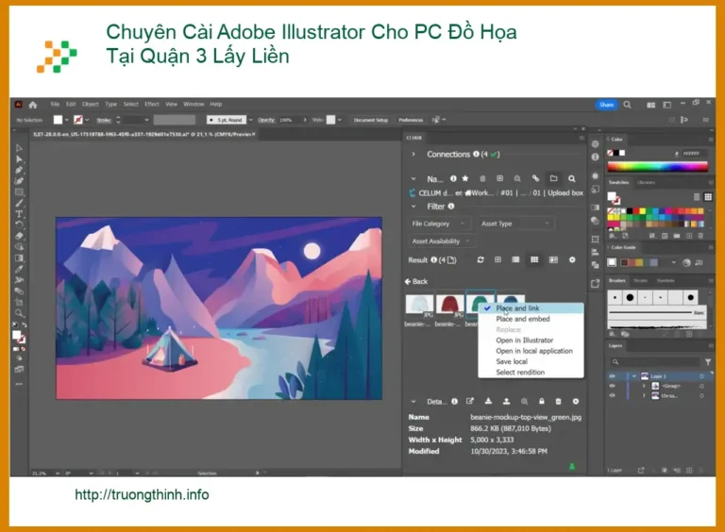Viewport: 725px width, 532px height.
Task: Click the Layers panel search field
Action: tap(655, 362)
